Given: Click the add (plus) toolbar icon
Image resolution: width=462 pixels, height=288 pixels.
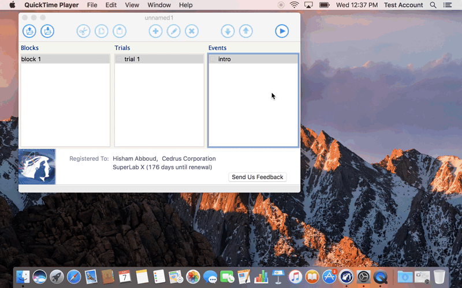Looking at the screenshot, I should pyautogui.click(x=155, y=31).
